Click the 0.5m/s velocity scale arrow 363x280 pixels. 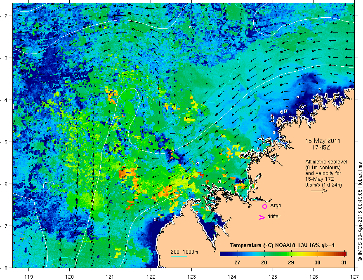(319, 191)
